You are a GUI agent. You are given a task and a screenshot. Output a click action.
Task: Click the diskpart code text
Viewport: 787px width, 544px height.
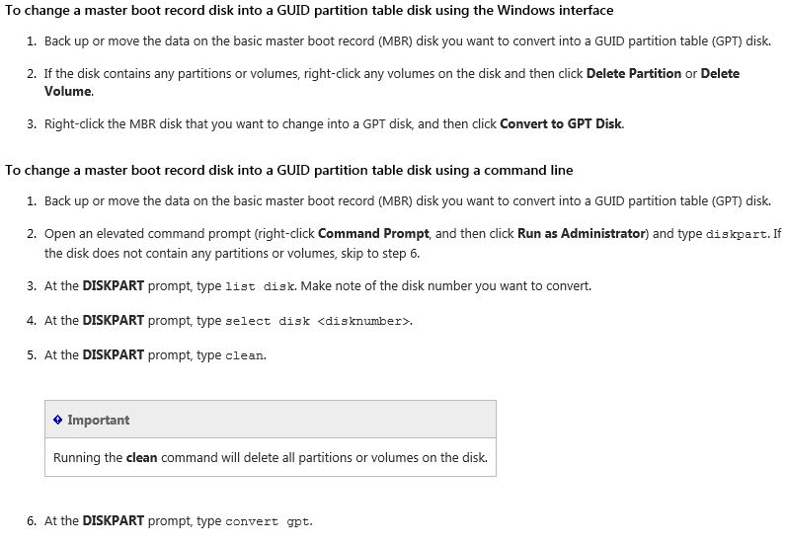(737, 234)
